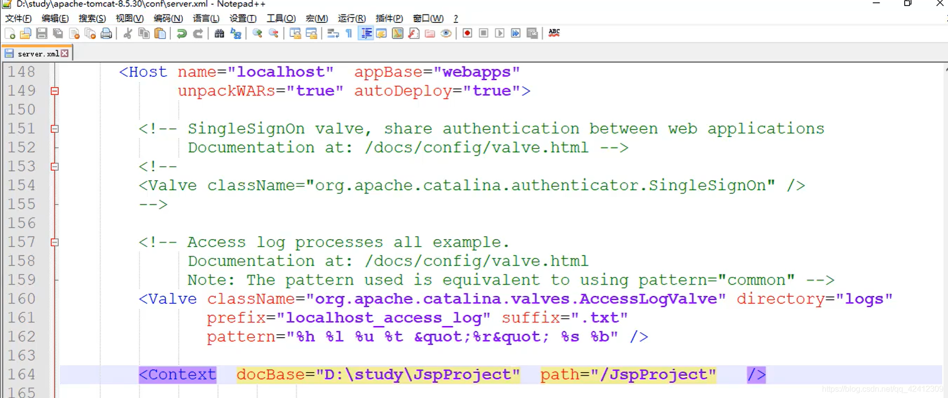The width and height of the screenshot is (948, 398).
Task: Open Folder as Workspace toolbar icon
Action: pyautogui.click(x=430, y=33)
